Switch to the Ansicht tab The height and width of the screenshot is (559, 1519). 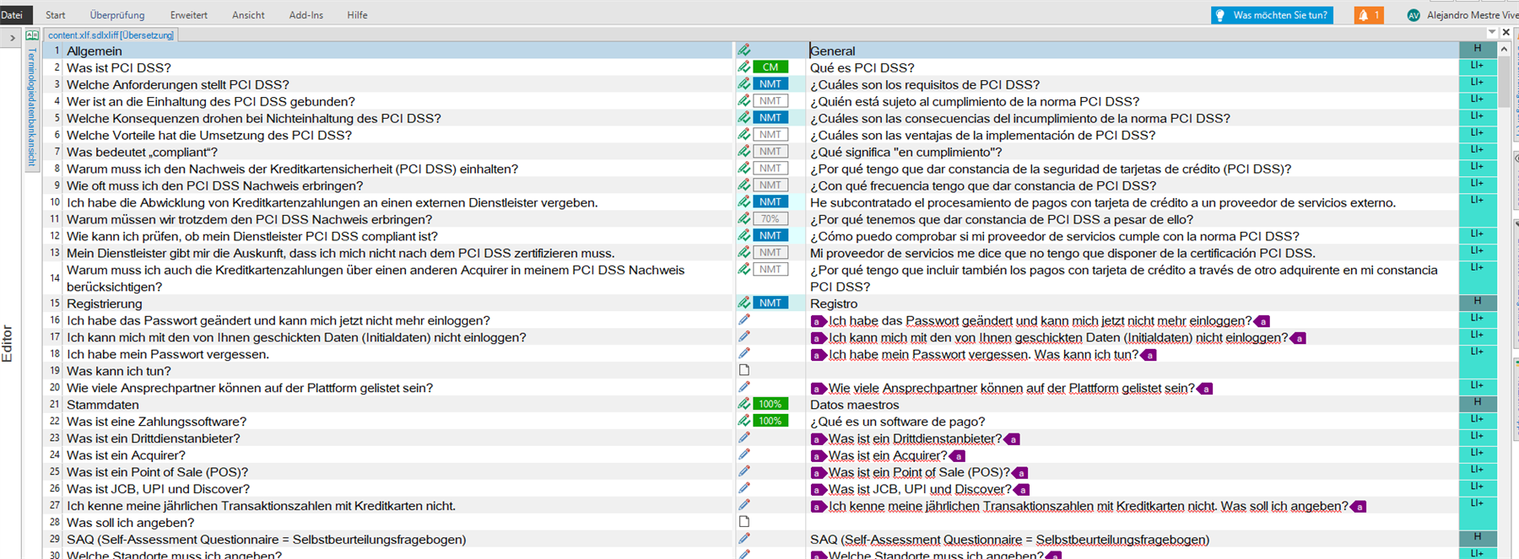pos(248,15)
